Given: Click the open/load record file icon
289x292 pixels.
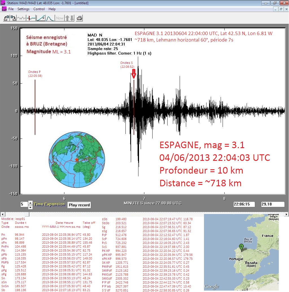Looking at the screenshot, I should pos(6,18).
